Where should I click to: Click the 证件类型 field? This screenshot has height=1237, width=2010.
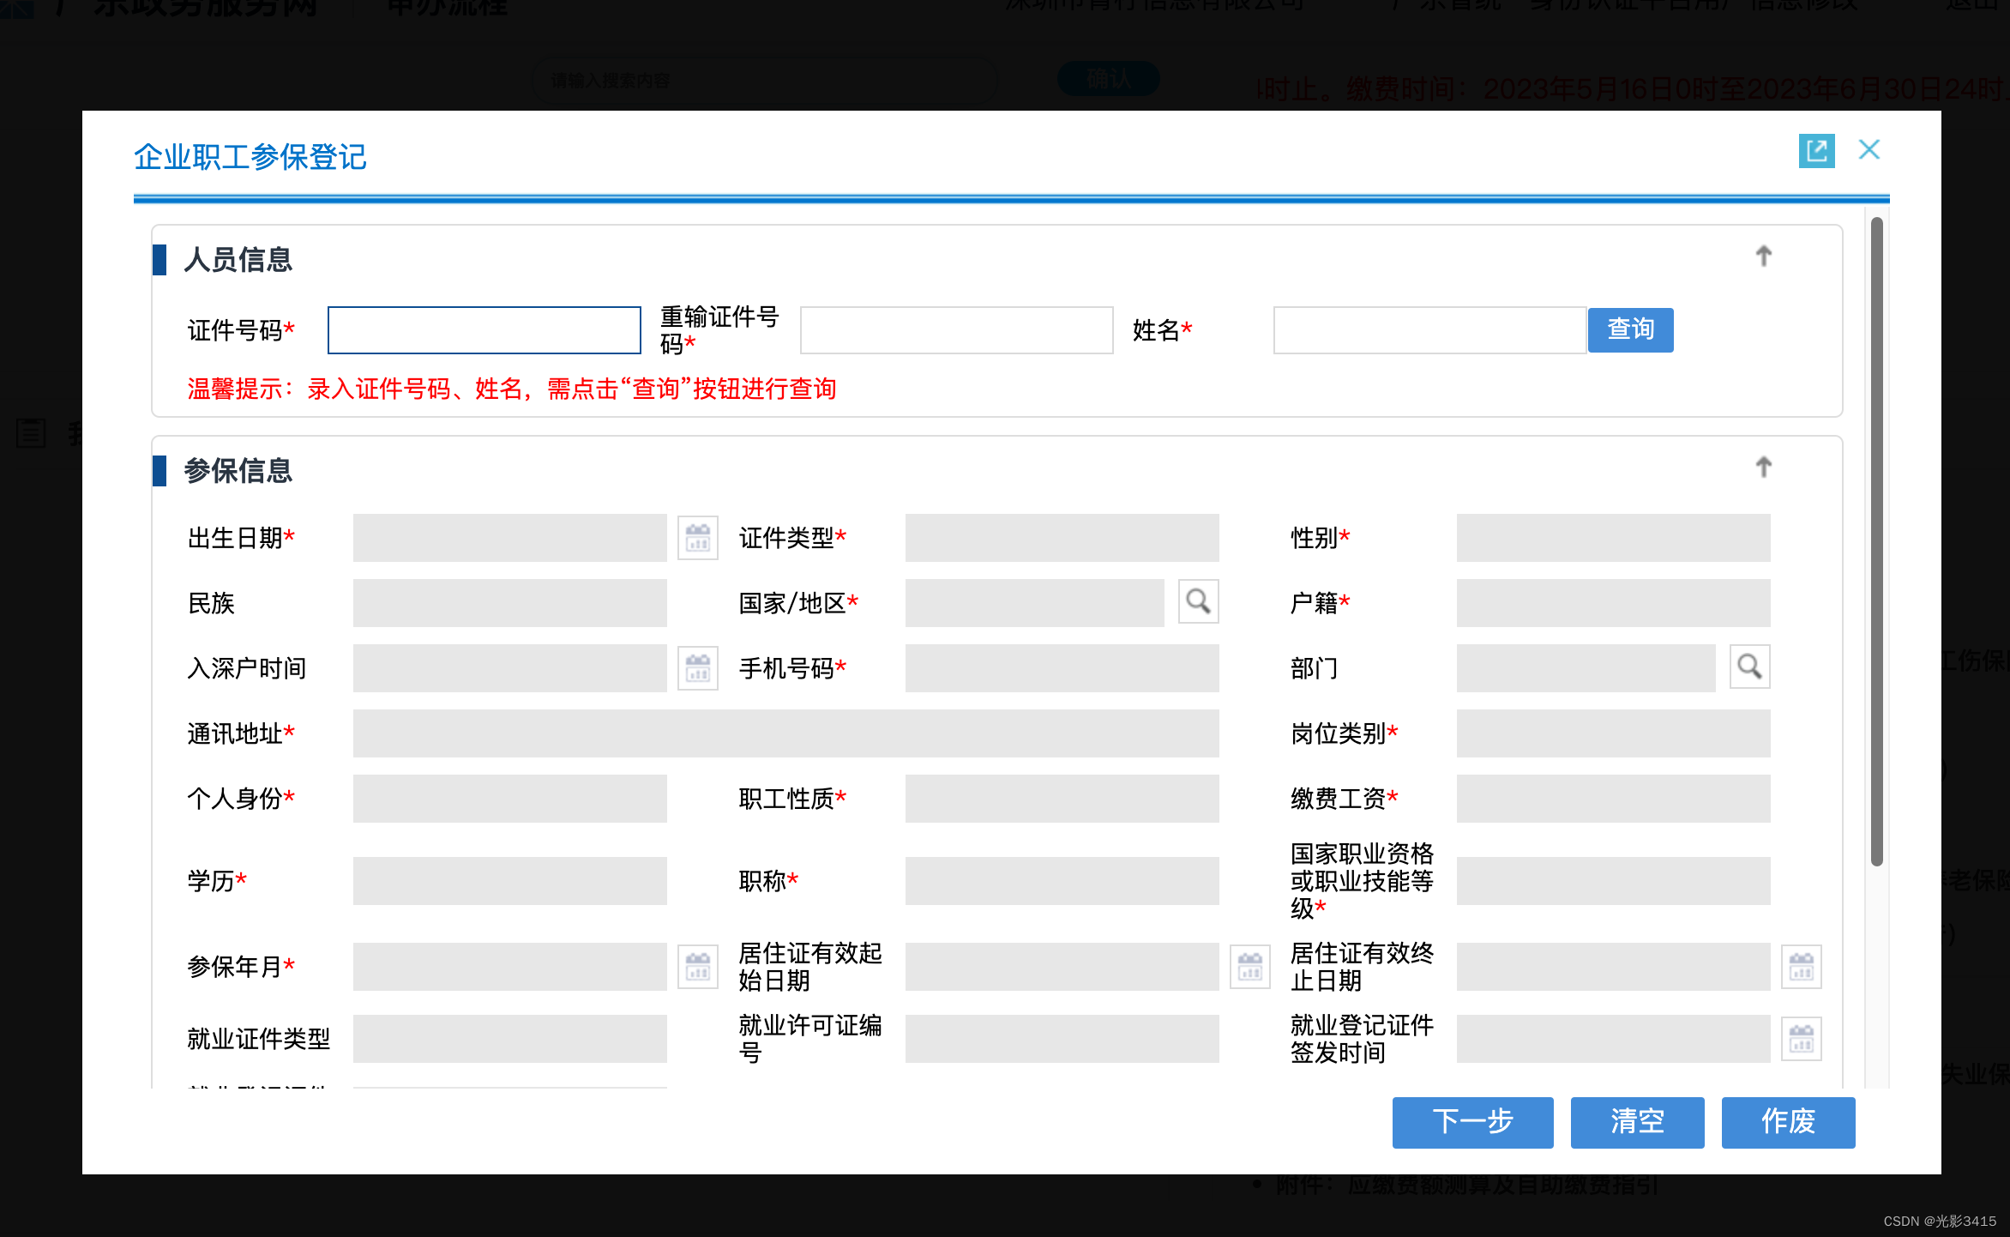click(x=1062, y=538)
